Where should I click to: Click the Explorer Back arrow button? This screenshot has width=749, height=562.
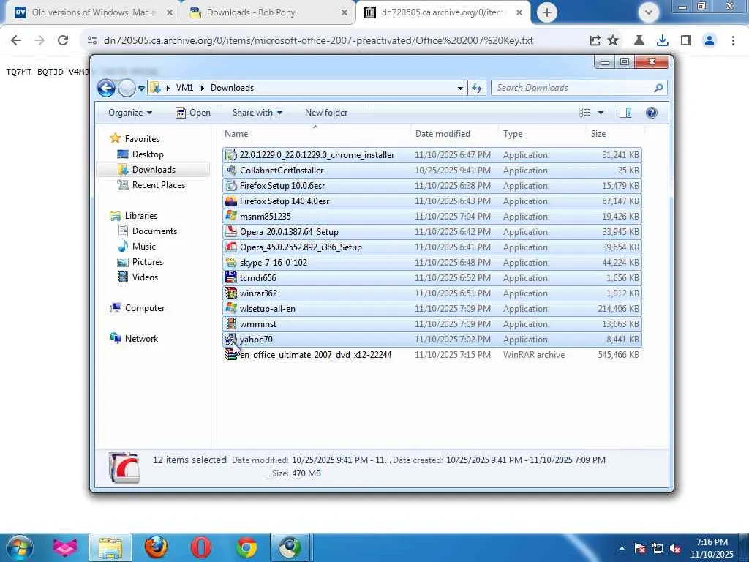(107, 88)
